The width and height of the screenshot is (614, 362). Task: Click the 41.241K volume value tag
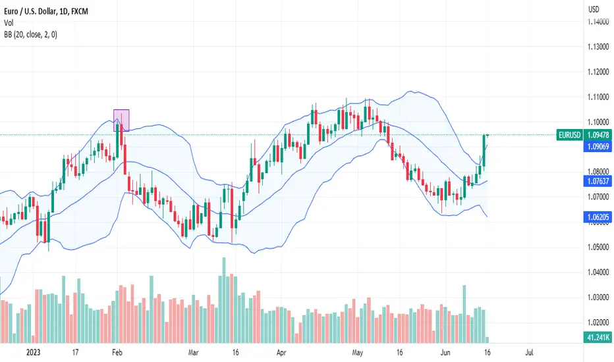[598, 337]
